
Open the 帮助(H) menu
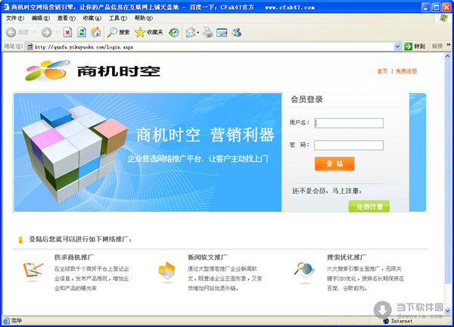tap(144, 18)
